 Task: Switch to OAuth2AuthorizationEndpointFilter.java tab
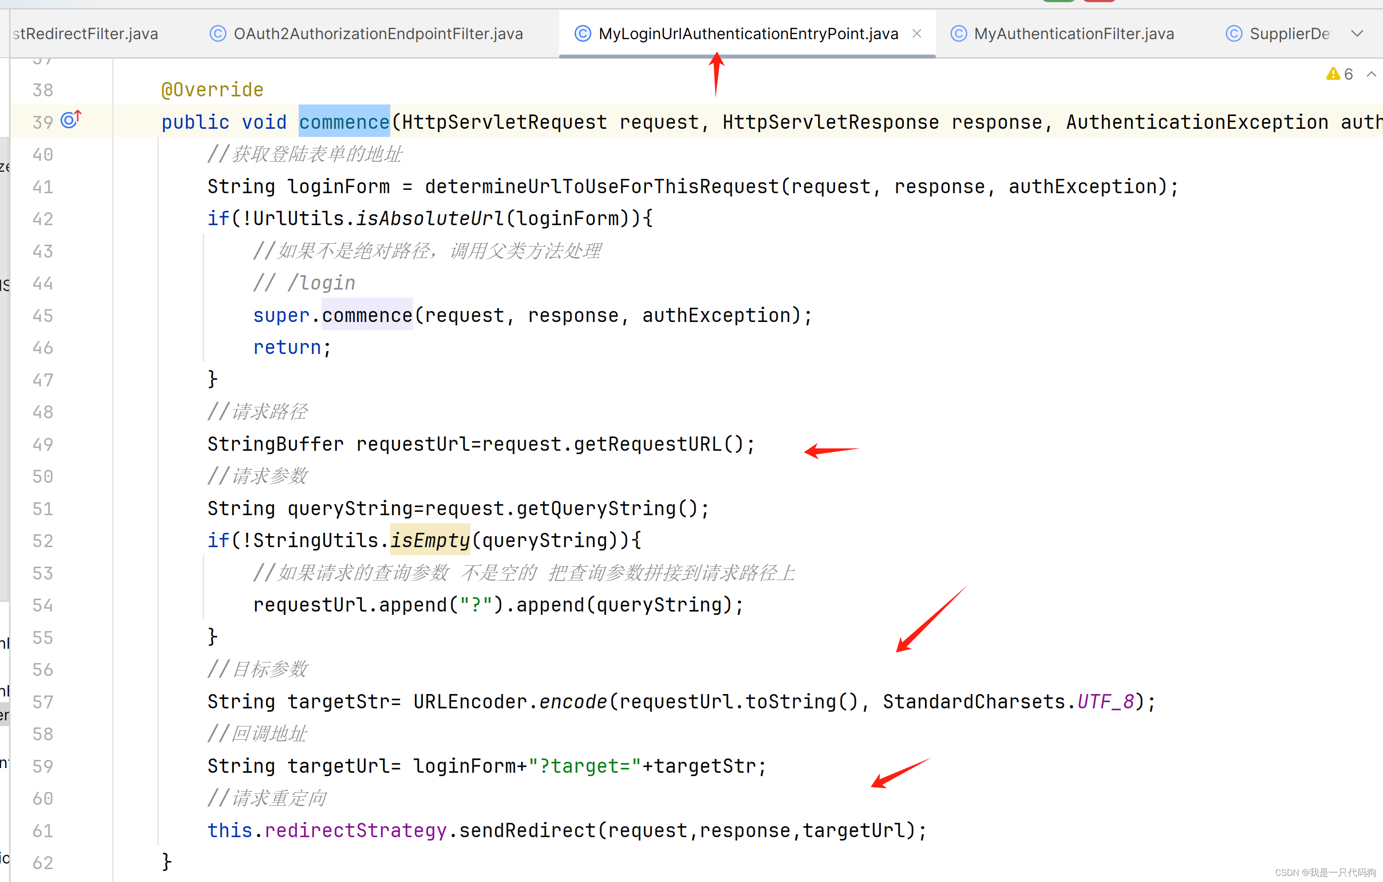[x=378, y=34]
